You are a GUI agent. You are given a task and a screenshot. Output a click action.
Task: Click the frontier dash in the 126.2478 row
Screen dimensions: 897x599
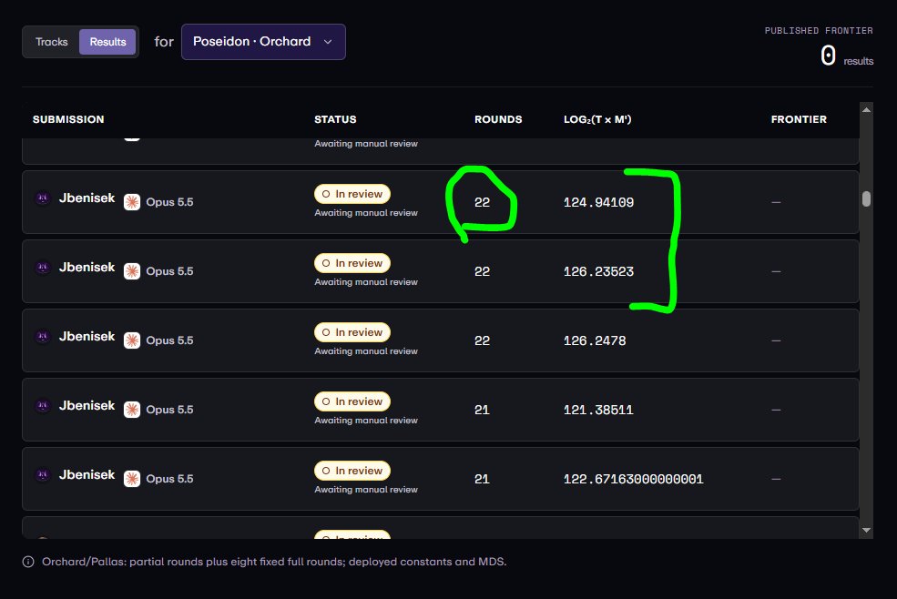pos(776,340)
